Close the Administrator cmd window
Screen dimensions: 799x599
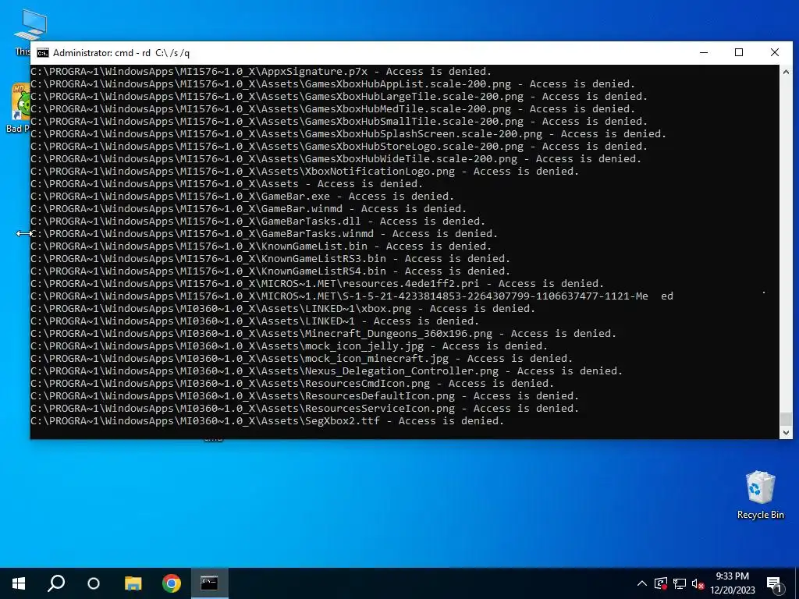coord(775,52)
